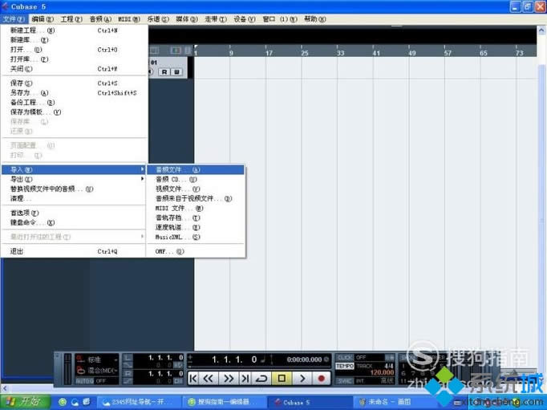Open the 走带 (Transport) menu

tap(215, 19)
